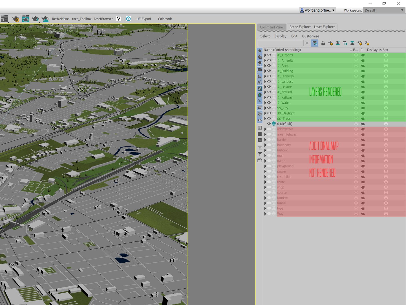Hide the #_Airports layer with eye icon

269,55
